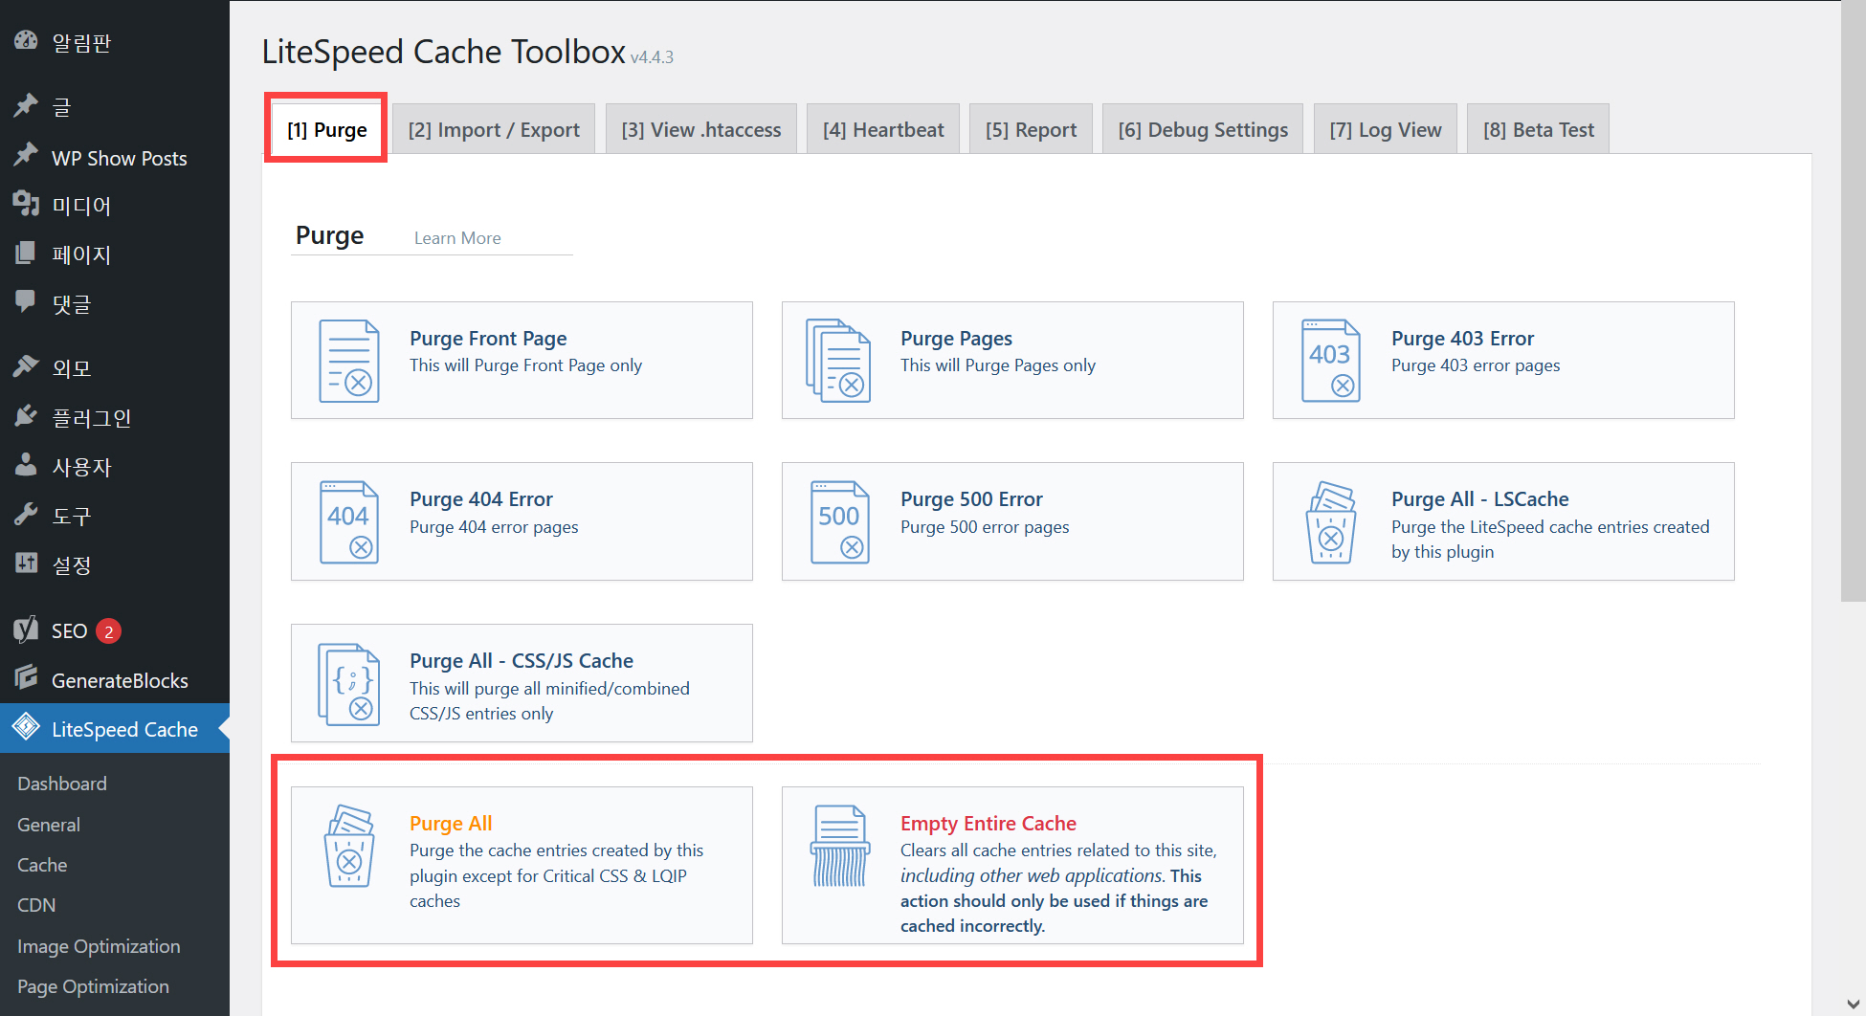Click the scrollbar down arrow

[1853, 1004]
